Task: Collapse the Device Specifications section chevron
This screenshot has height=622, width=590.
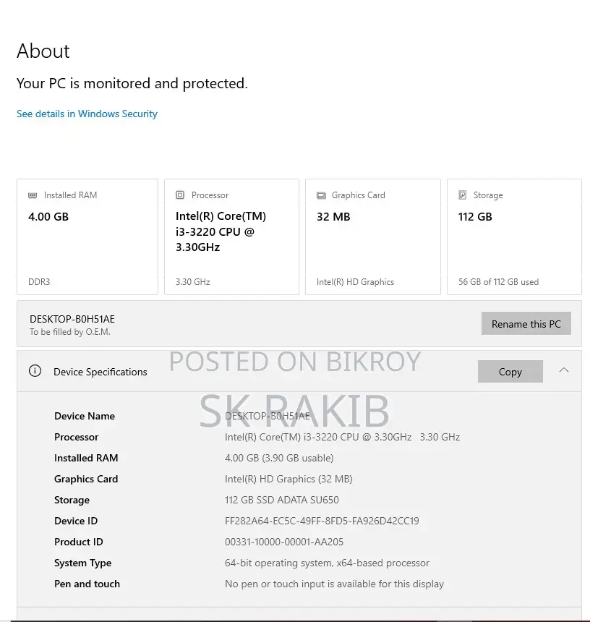Action: [x=564, y=370]
